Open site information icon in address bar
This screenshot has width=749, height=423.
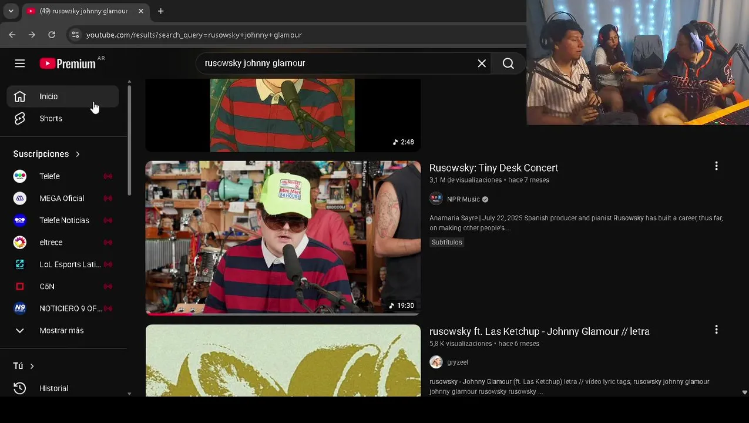coord(75,35)
